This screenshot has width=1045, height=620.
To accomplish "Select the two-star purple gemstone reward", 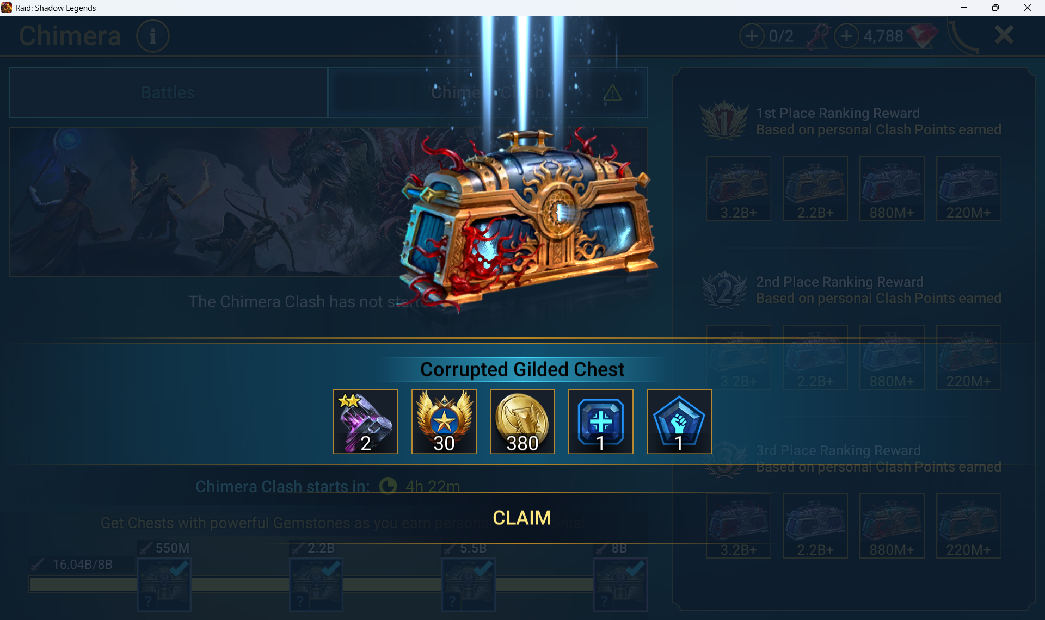I will [366, 421].
